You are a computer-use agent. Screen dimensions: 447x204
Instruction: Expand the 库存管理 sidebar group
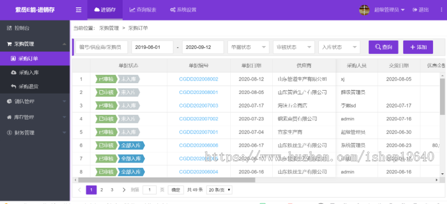point(35,117)
